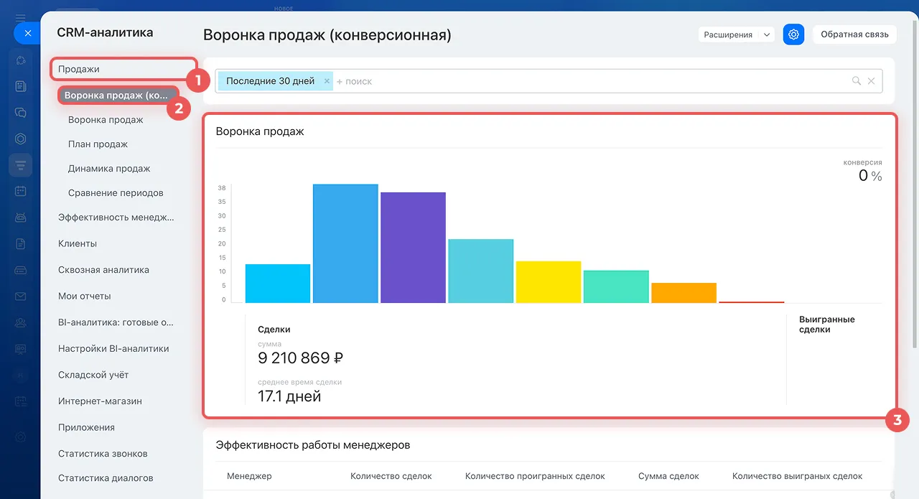This screenshot has width=919, height=499.
Task: Close the CRM analytics panel with the X button
Action: tap(27, 33)
